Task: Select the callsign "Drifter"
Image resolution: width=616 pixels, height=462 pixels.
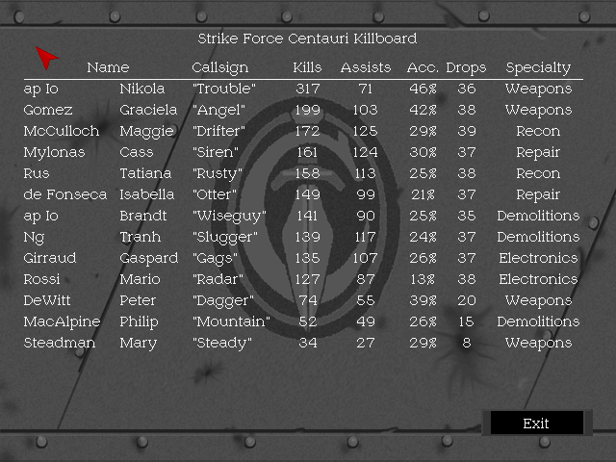Action: coord(218,131)
